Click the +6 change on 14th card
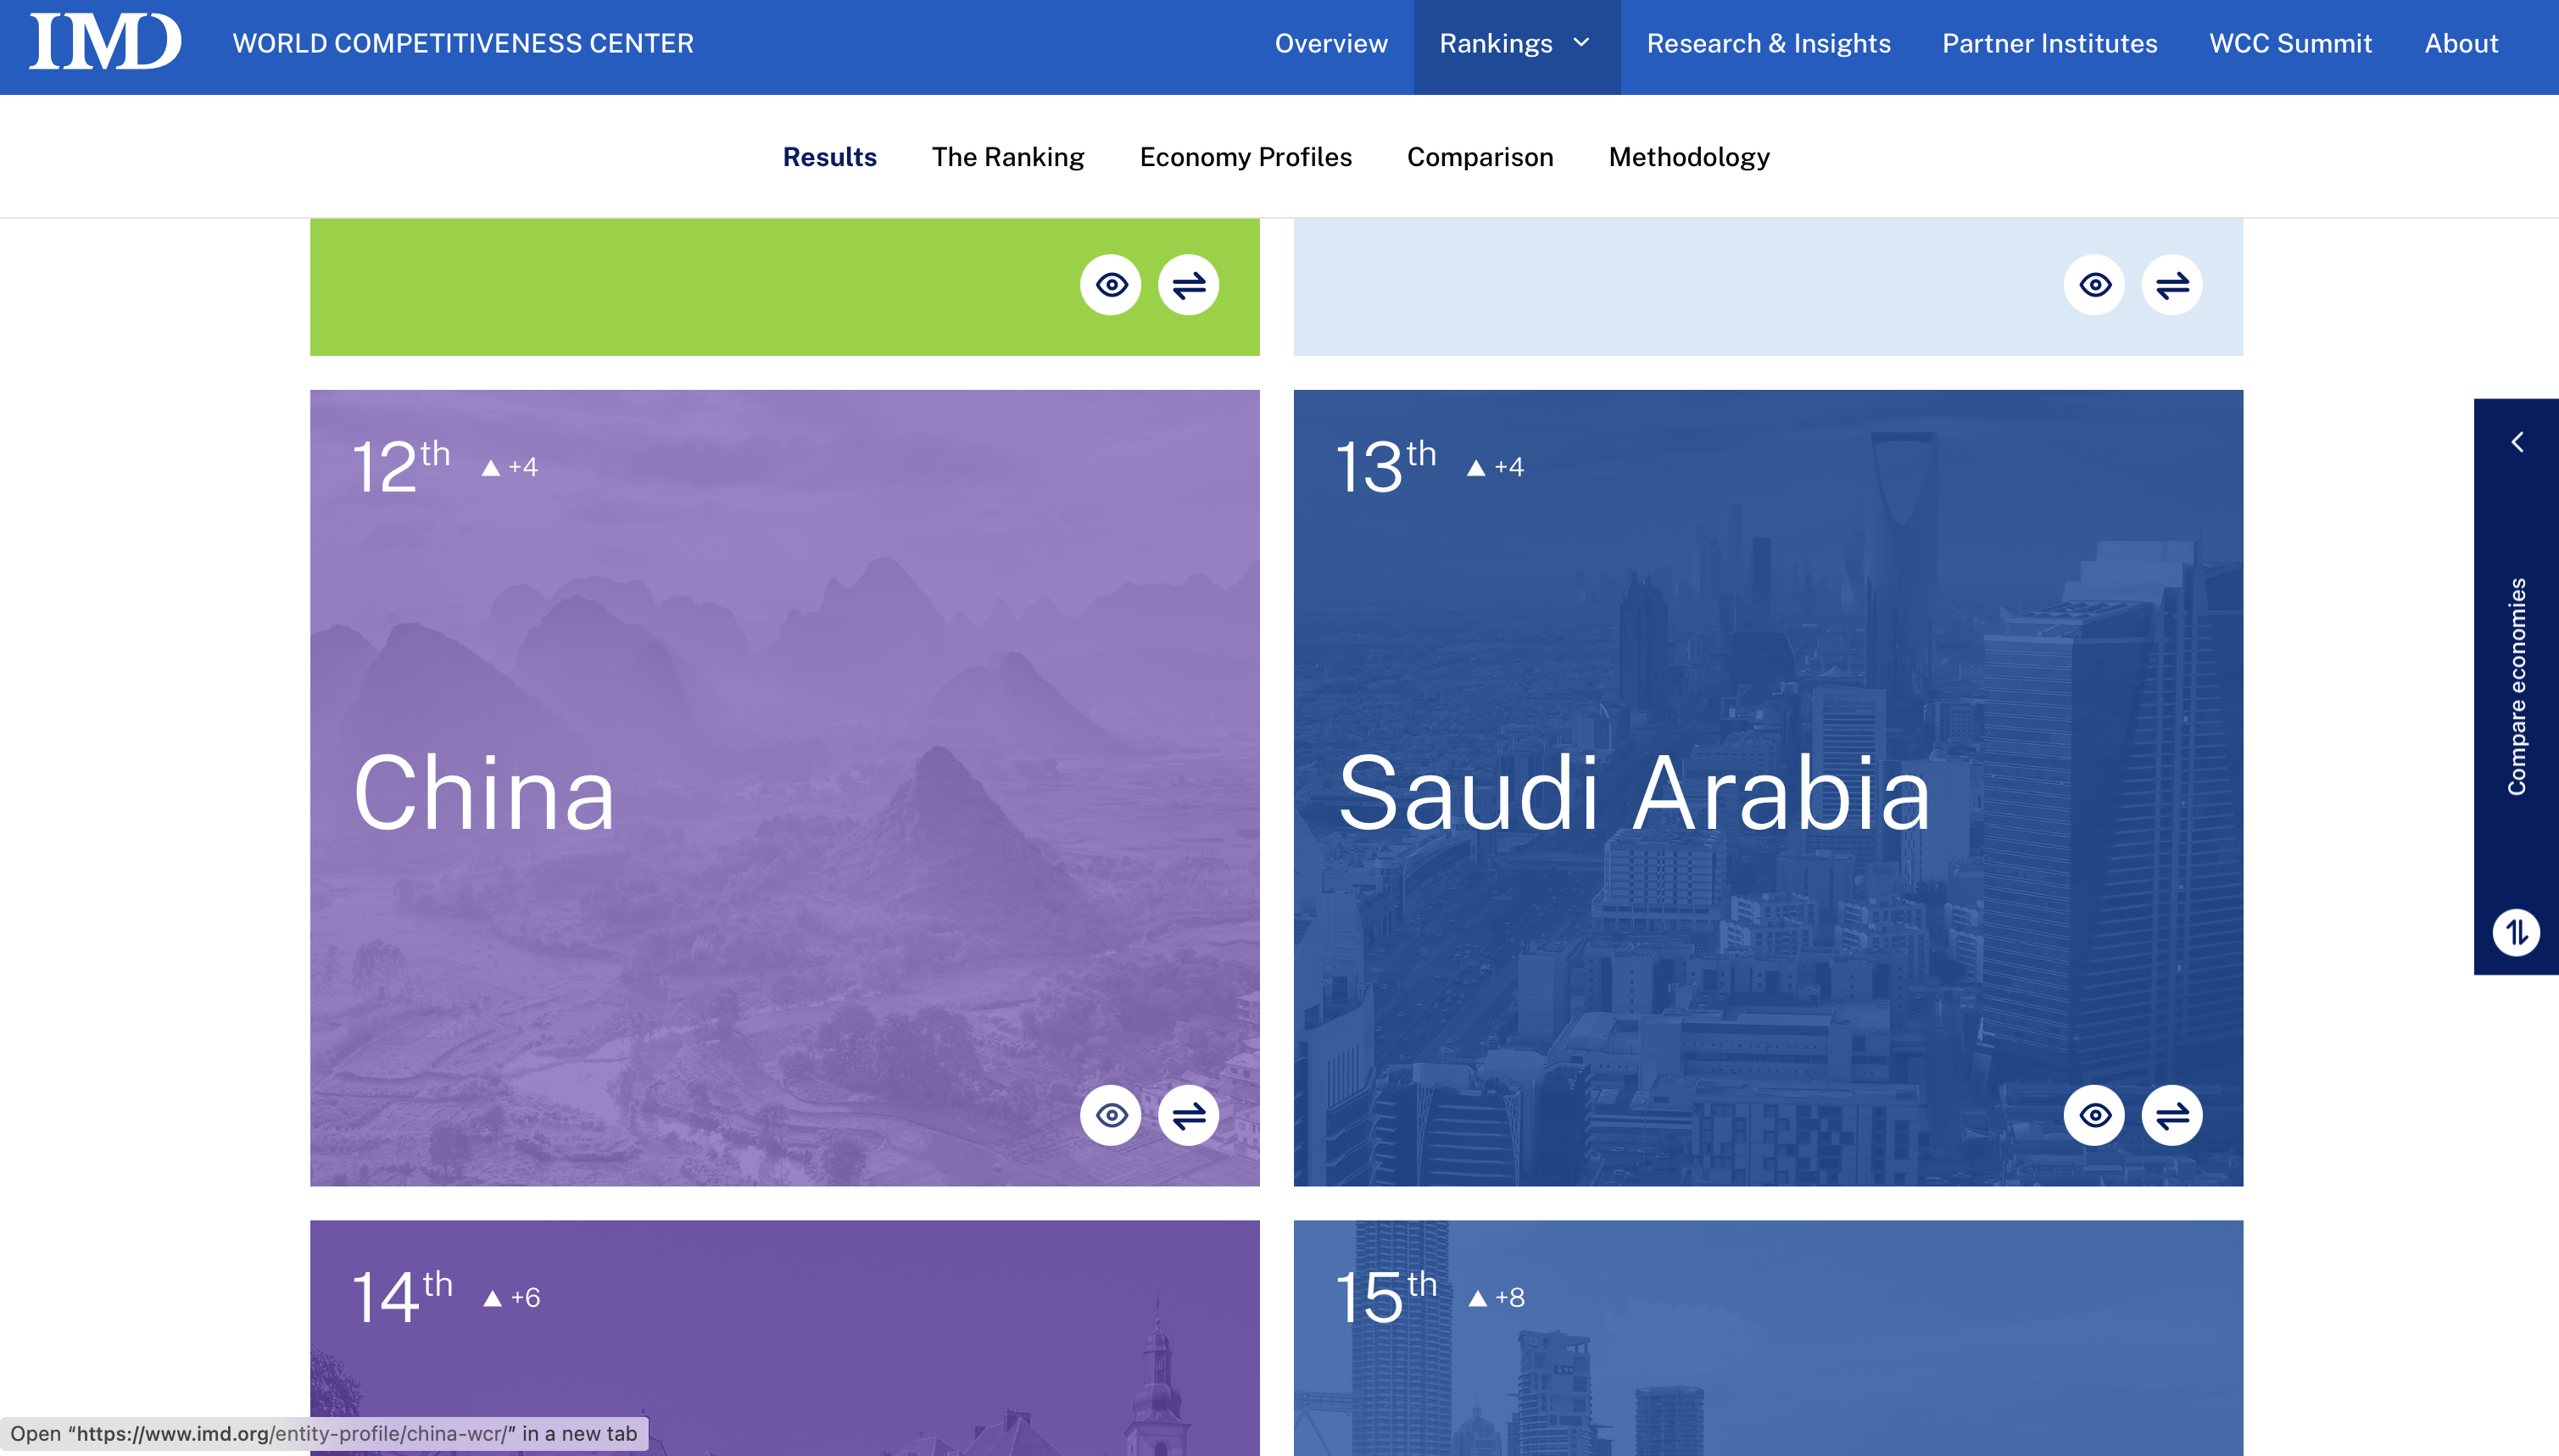 (x=512, y=1298)
